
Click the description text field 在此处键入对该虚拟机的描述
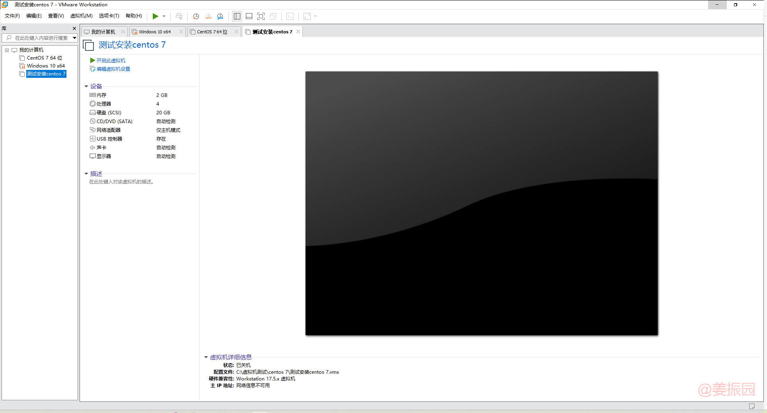coord(121,182)
